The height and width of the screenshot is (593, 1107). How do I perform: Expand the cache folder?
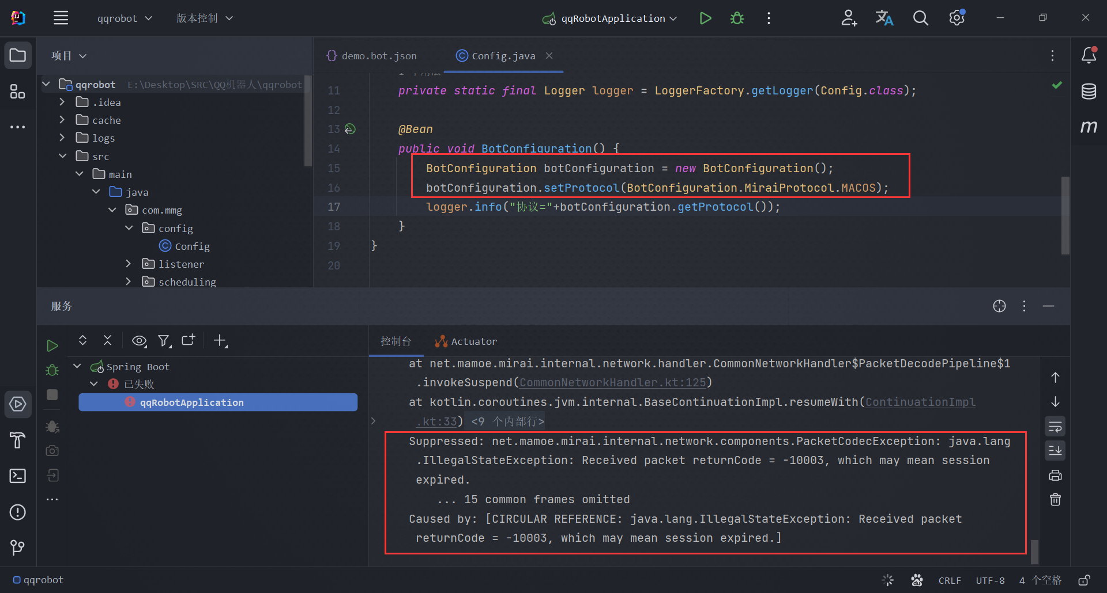point(62,120)
